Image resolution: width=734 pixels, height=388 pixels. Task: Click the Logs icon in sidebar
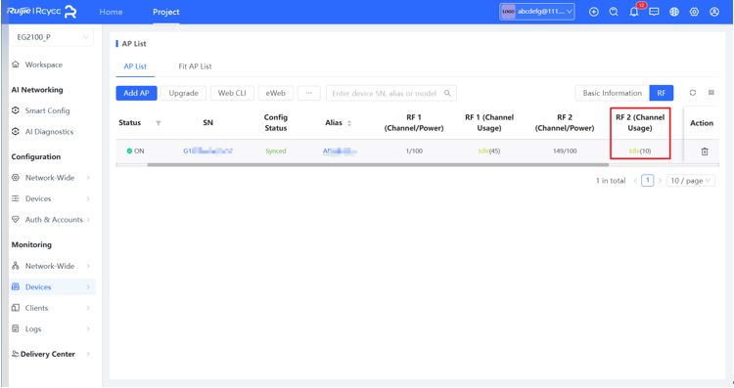[16, 328]
